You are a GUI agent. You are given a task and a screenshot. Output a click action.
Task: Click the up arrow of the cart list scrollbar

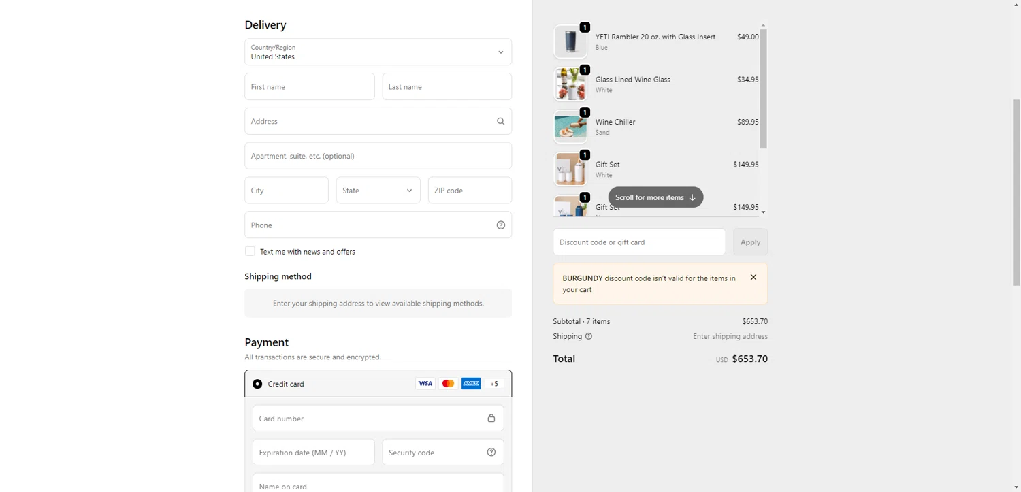coord(763,25)
